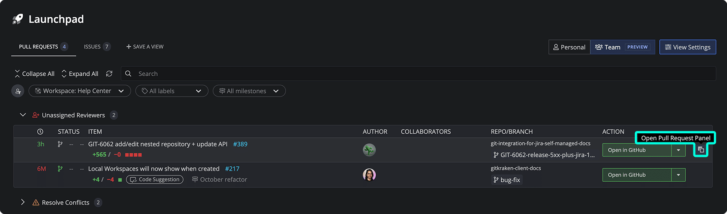
Task: Open PR link #217
Action: (x=232, y=169)
